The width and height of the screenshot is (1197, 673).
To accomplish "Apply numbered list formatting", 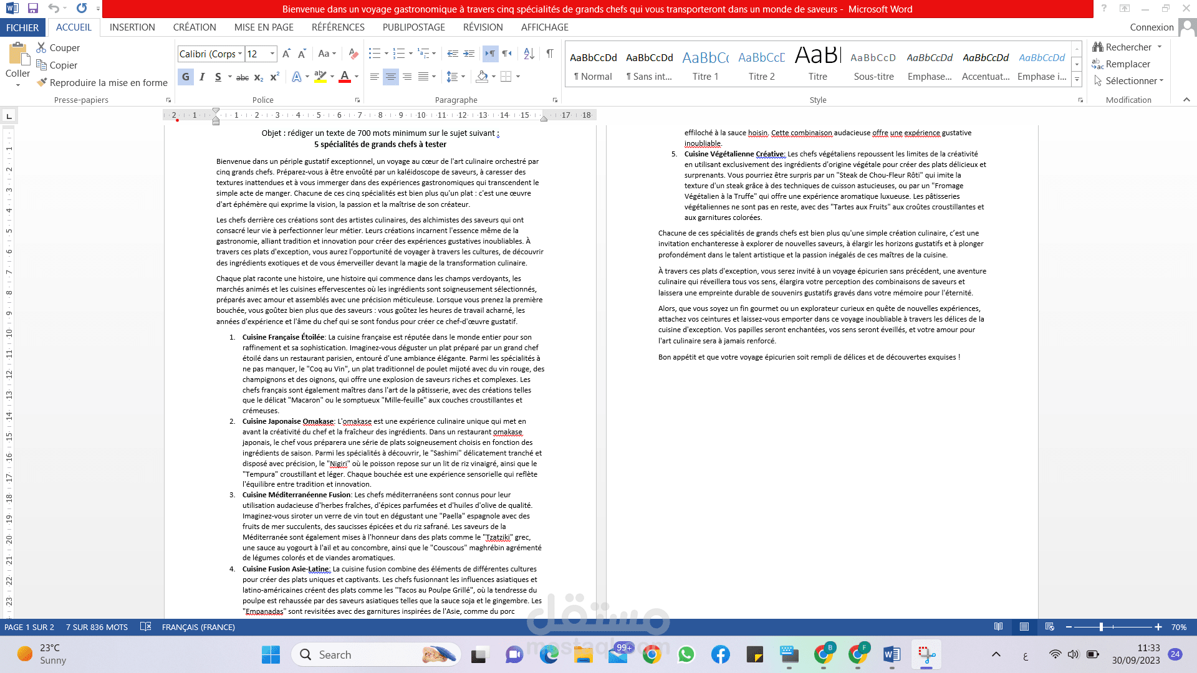I will point(399,54).
